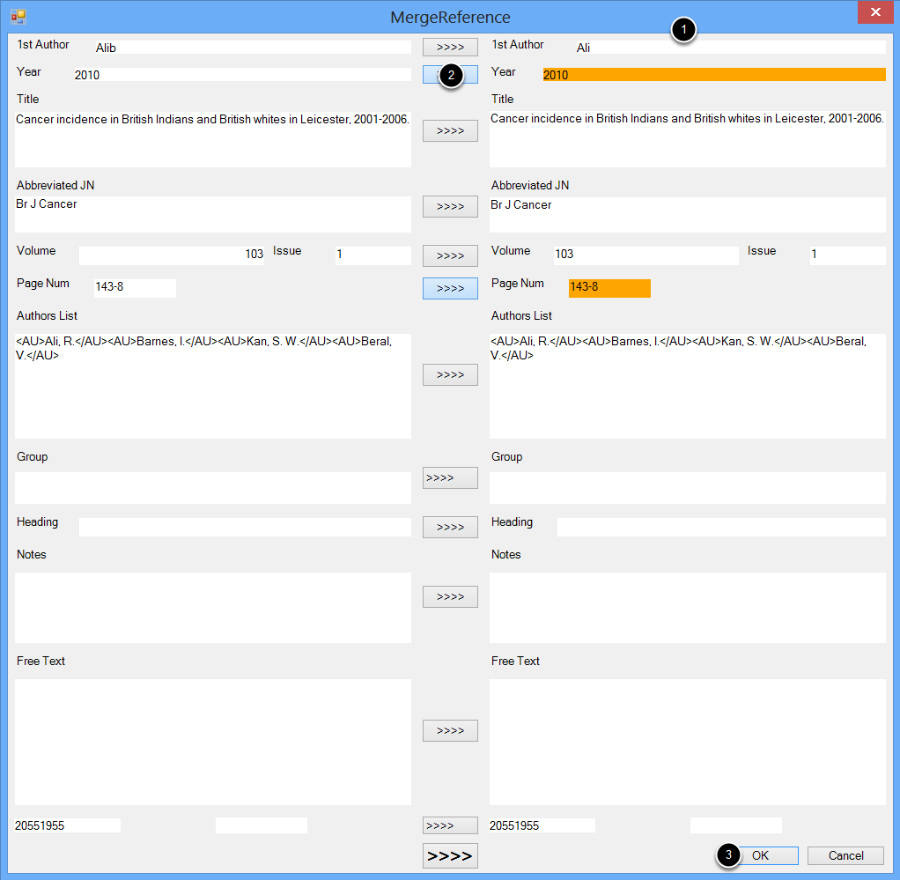This screenshot has width=900, height=880.
Task: Click the >>>> button next to Heading
Action: 450,527
